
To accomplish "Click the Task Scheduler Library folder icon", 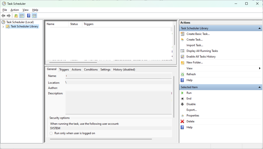I will [8, 26].
